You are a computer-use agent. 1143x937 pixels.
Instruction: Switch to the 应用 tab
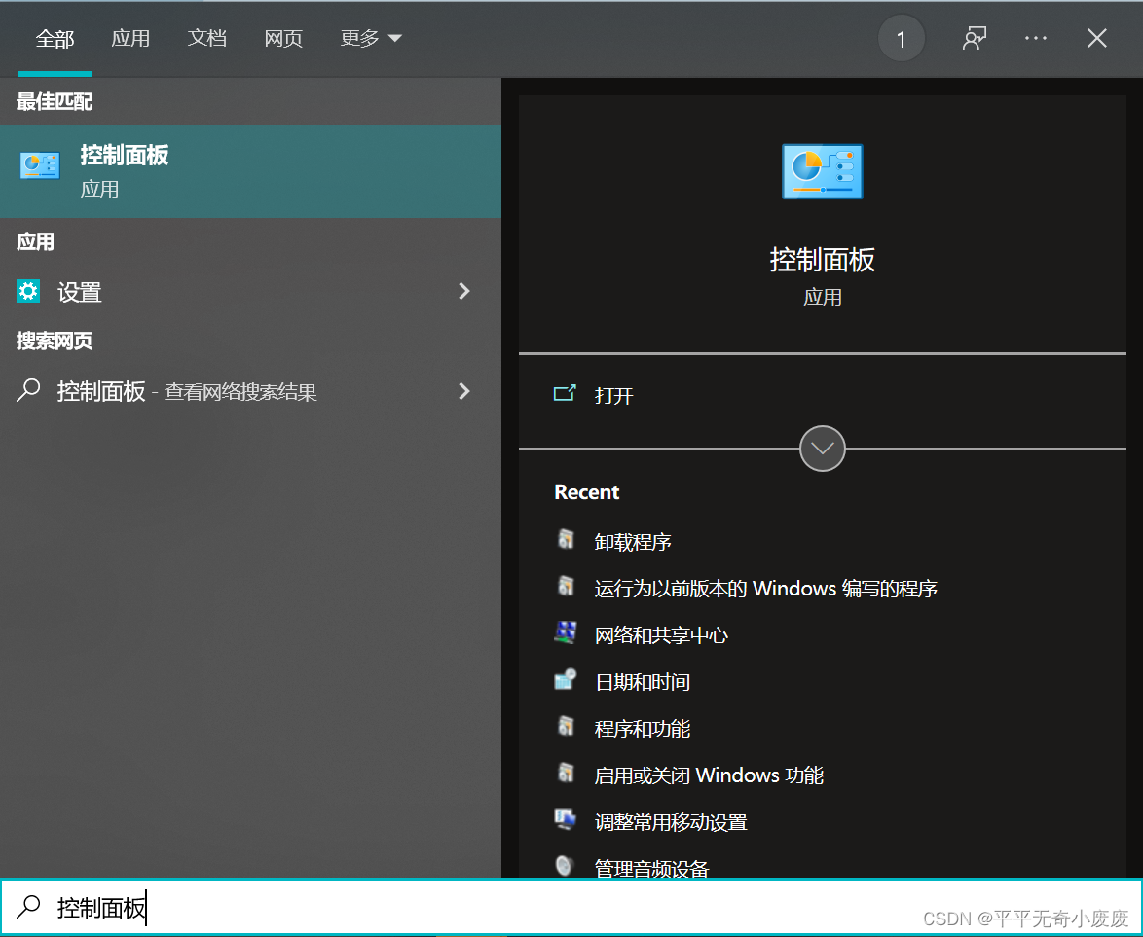(x=130, y=38)
